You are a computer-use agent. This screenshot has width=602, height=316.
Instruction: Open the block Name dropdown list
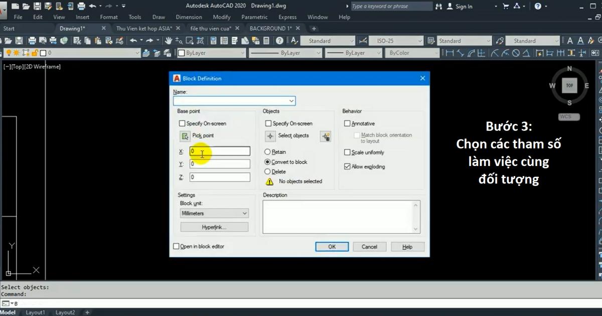(291, 101)
